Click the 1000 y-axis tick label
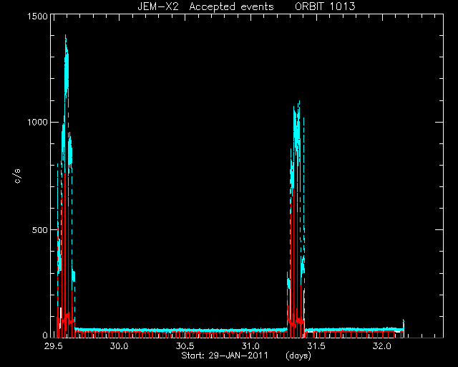The width and height of the screenshot is (458, 367). pyautogui.click(x=37, y=122)
